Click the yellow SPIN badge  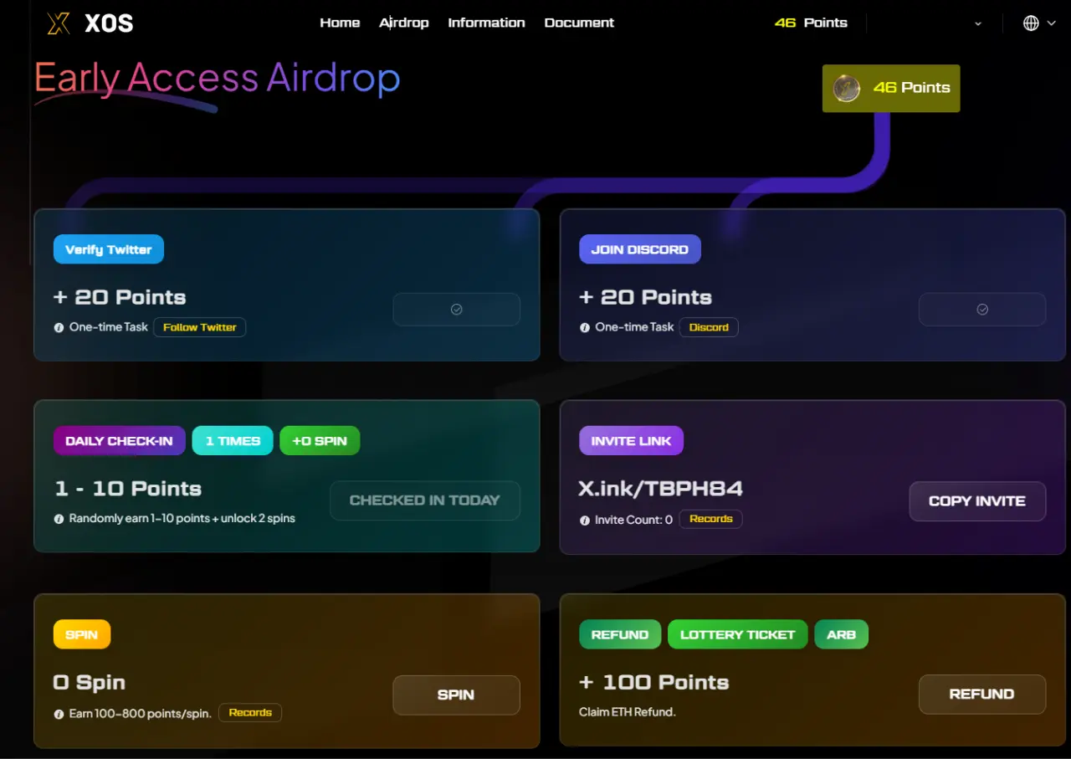(x=82, y=634)
